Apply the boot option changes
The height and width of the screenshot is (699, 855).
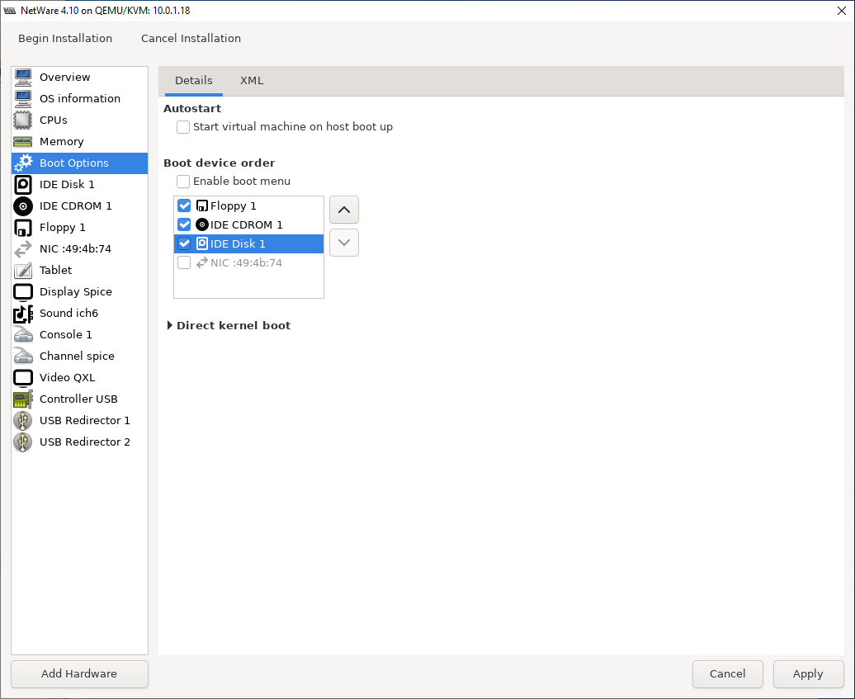[x=808, y=674]
